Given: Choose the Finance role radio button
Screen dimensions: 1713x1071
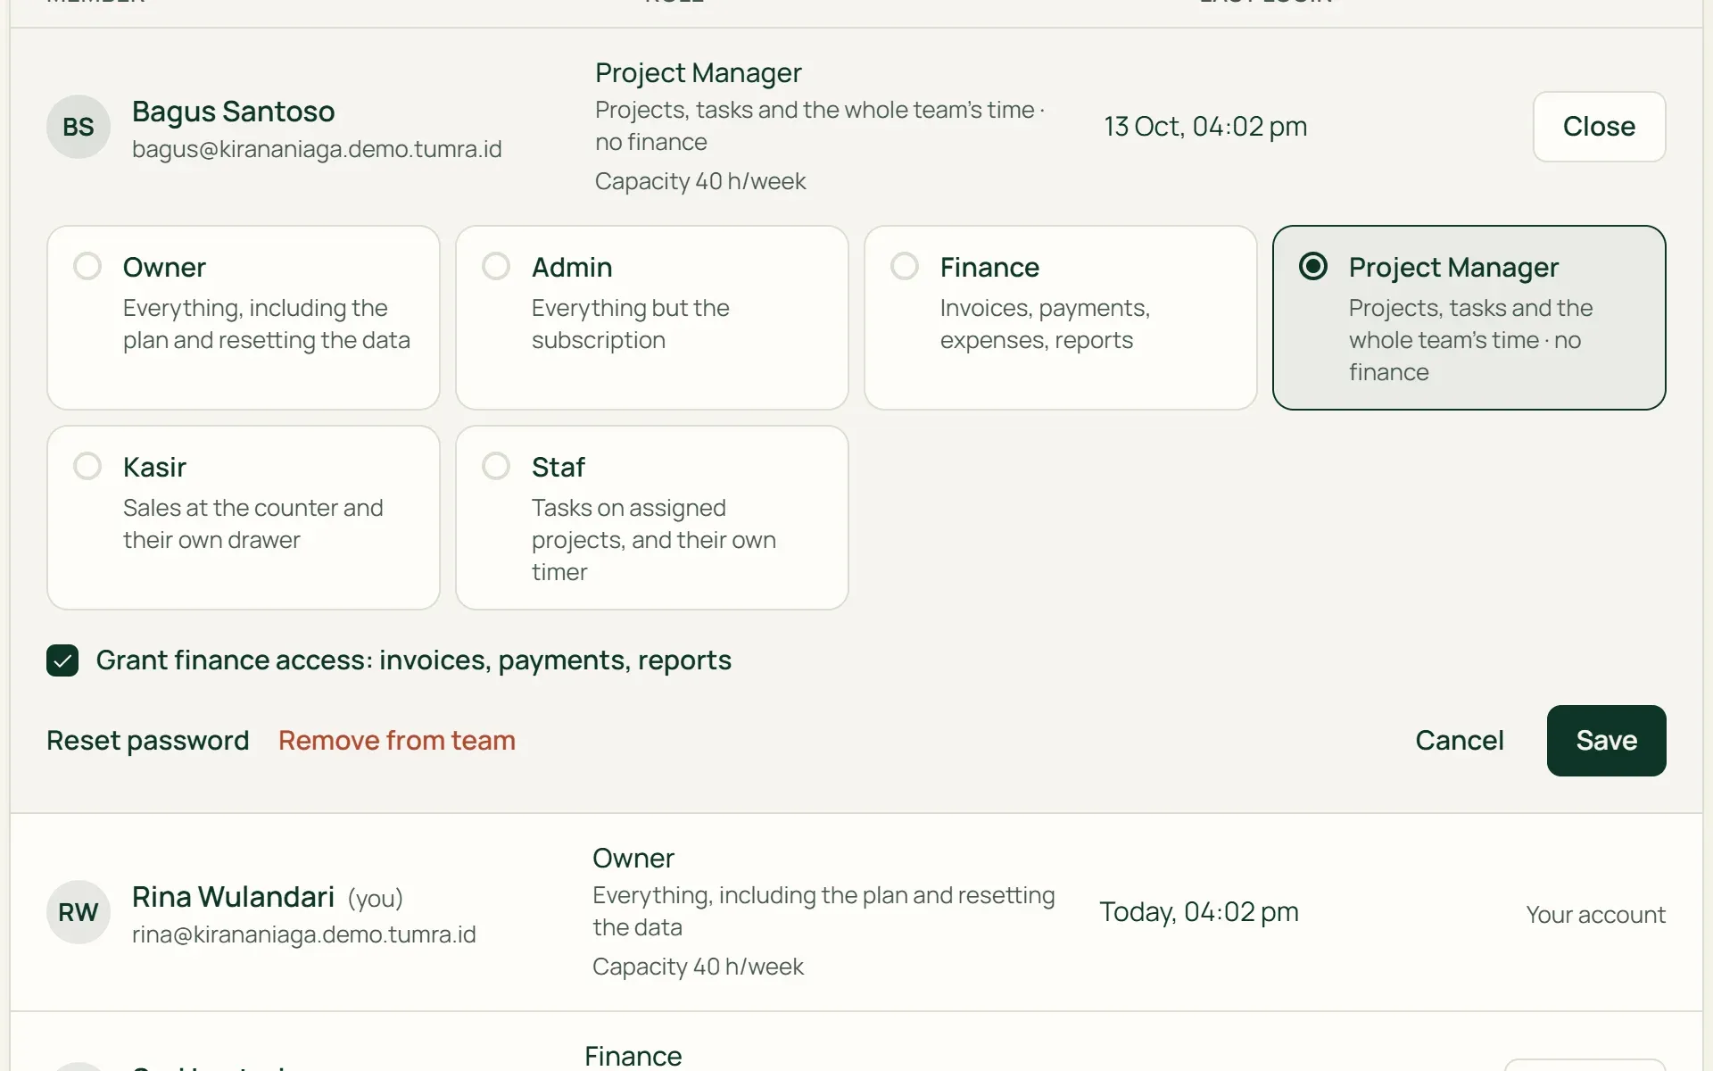Looking at the screenshot, I should (905, 266).
